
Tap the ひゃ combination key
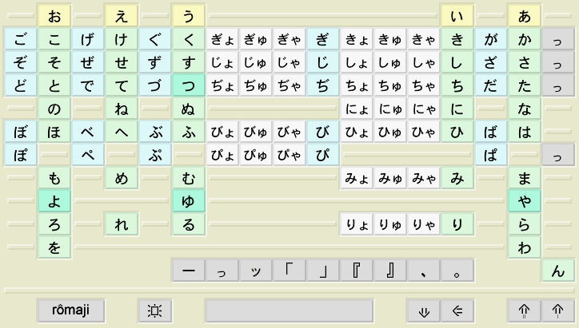(424, 132)
